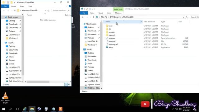This screenshot has width=199, height=112.
Task: Open Name column filter dropdown
Action: tap(141, 22)
